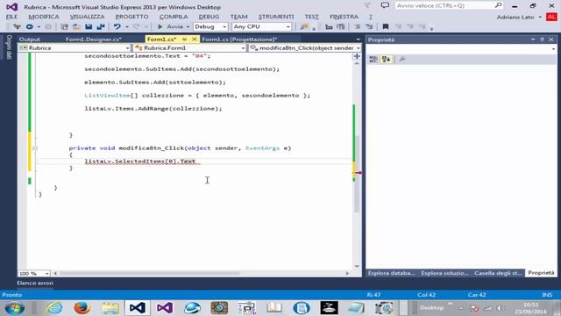Click the quick launch search magnifier icon
The image size is (561, 316).
pyautogui.click(x=498, y=5)
